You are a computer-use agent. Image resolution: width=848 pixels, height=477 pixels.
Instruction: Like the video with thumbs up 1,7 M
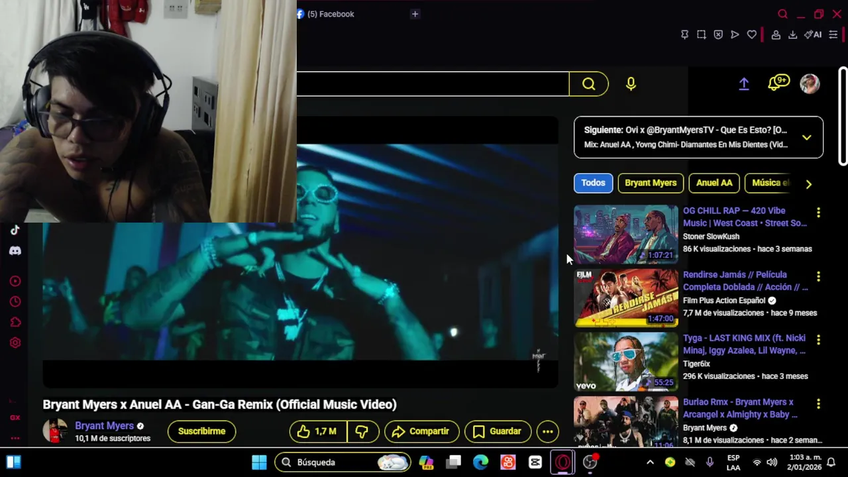318,431
